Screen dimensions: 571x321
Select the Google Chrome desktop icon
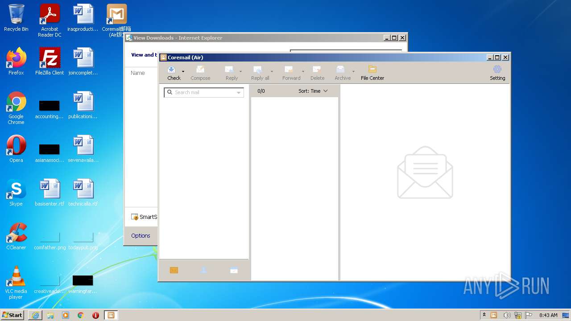(x=16, y=108)
